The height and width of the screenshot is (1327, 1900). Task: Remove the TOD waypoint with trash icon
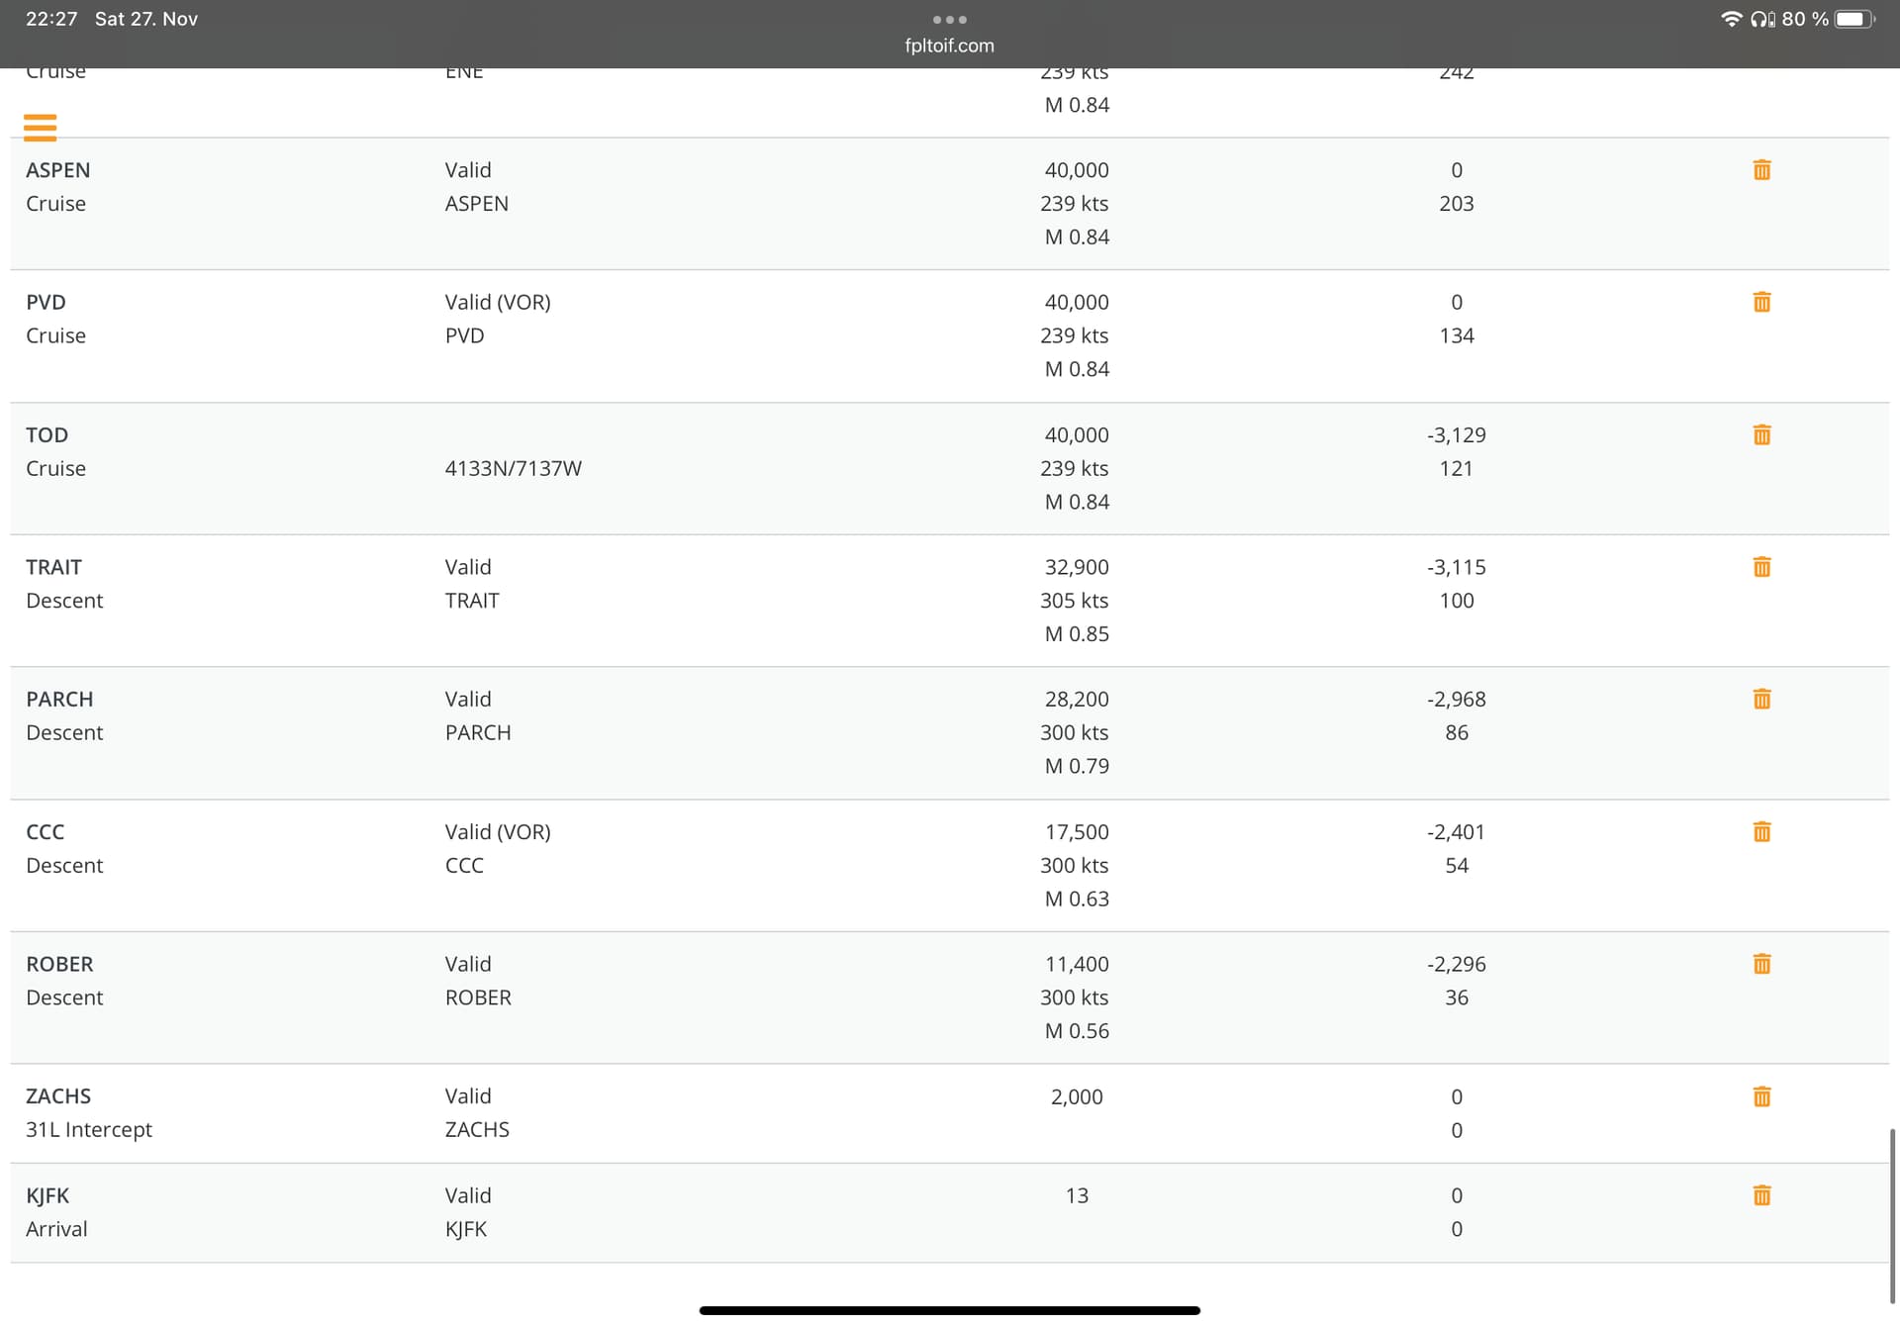pos(1761,435)
